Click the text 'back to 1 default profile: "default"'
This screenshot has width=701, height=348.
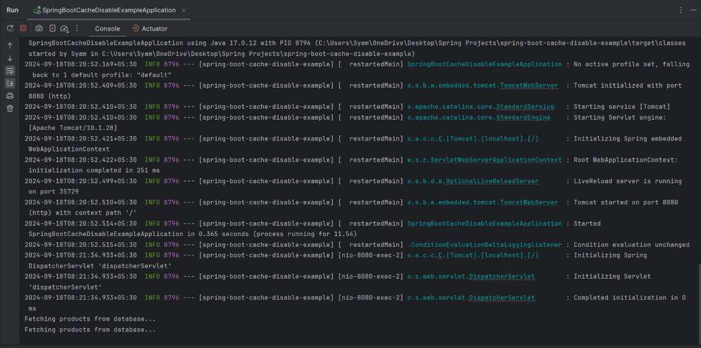click(x=102, y=75)
